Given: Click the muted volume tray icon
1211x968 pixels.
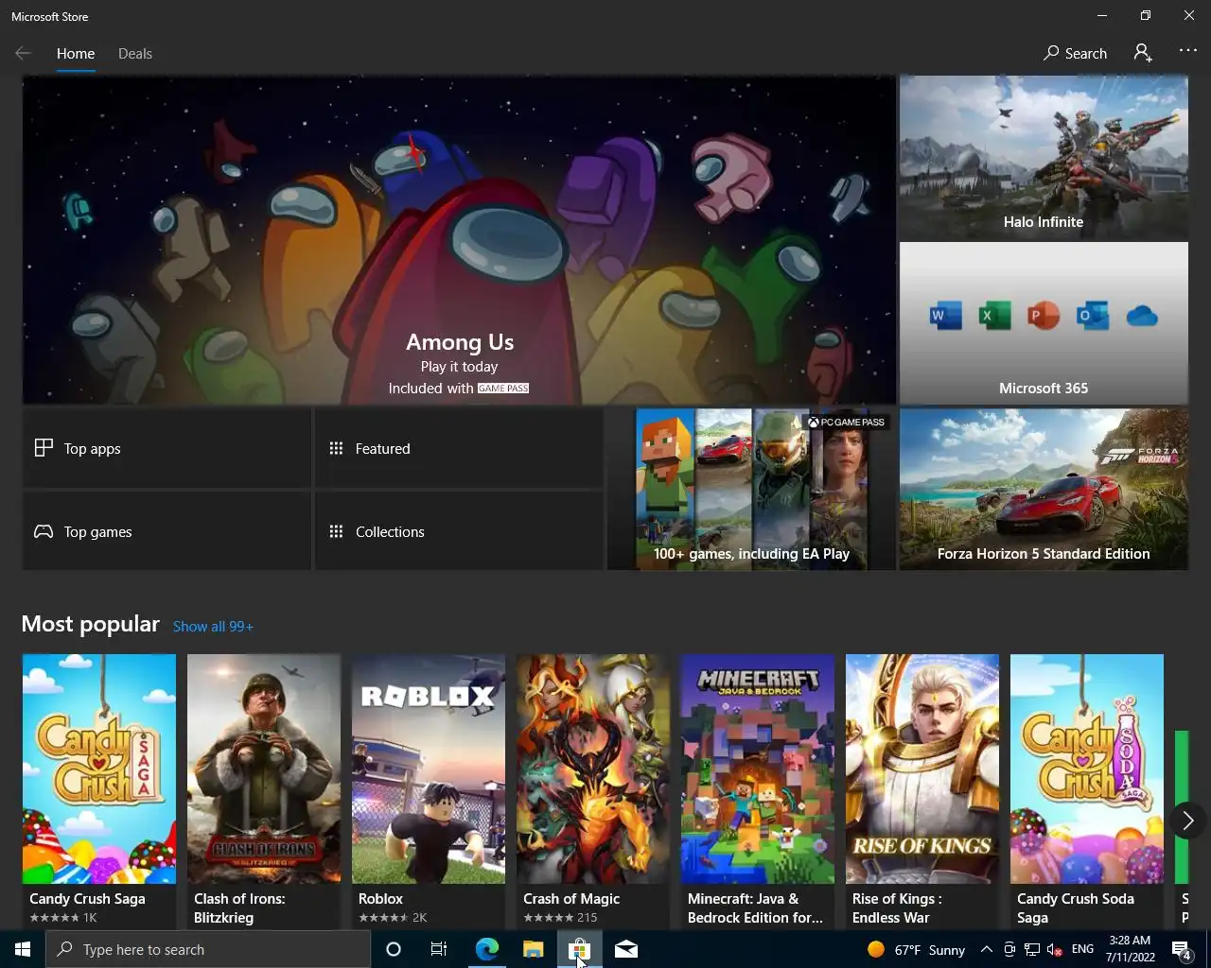Looking at the screenshot, I should pos(1055,949).
